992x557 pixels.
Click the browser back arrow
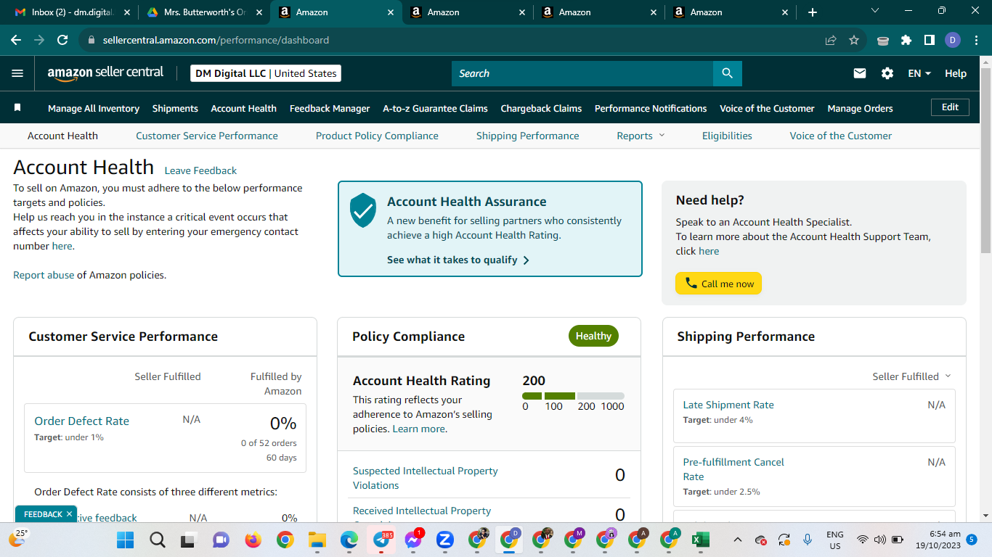(17, 40)
